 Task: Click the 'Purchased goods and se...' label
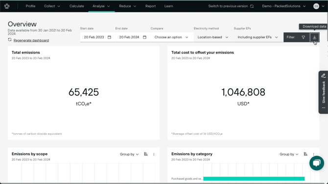pyautogui.click(x=187, y=179)
